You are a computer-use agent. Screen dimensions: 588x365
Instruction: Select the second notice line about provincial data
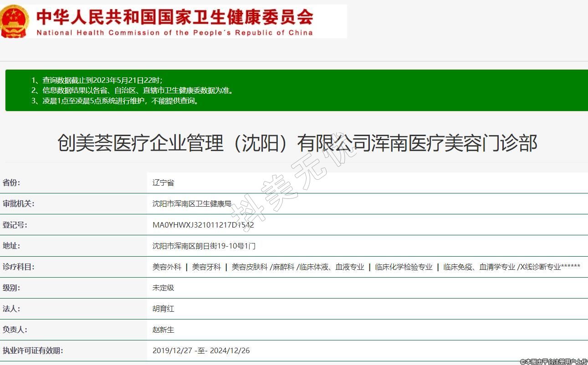tap(132, 91)
